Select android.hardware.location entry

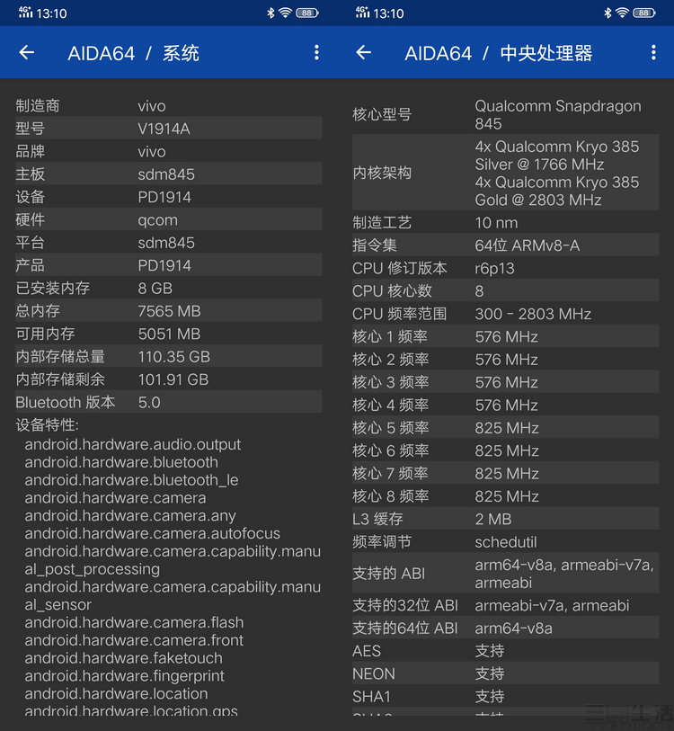116,693
